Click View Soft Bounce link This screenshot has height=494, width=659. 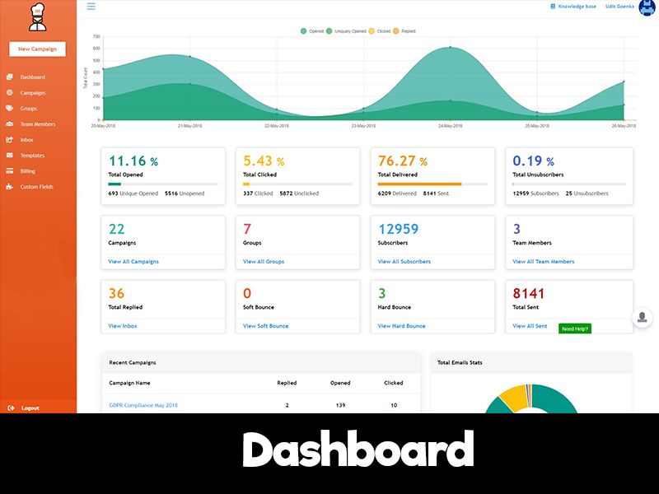point(265,325)
